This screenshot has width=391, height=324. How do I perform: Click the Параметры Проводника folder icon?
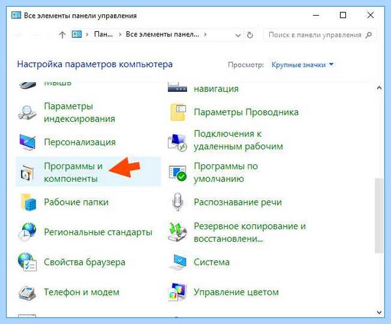click(x=178, y=113)
